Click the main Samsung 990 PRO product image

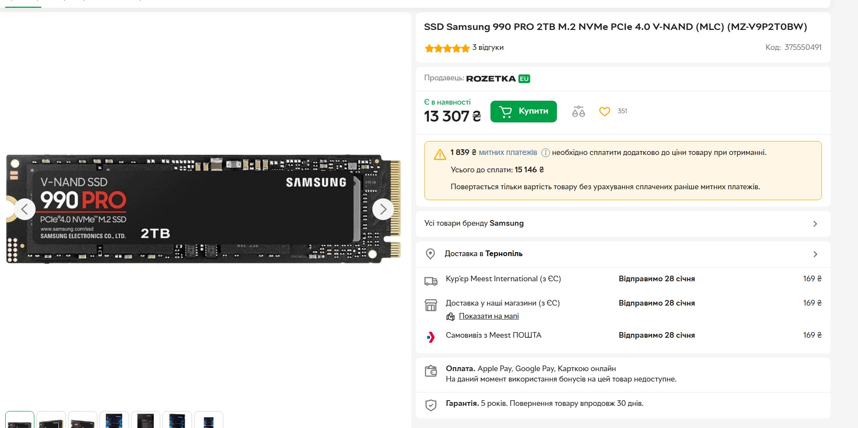[203, 209]
